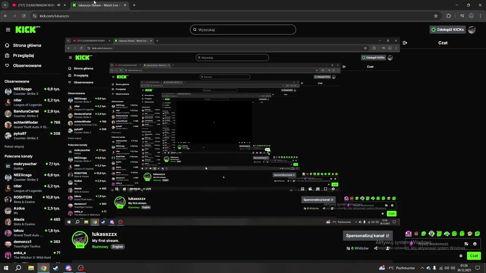
Task: Show hidden tray icons with the chevron
Action: [422, 268]
